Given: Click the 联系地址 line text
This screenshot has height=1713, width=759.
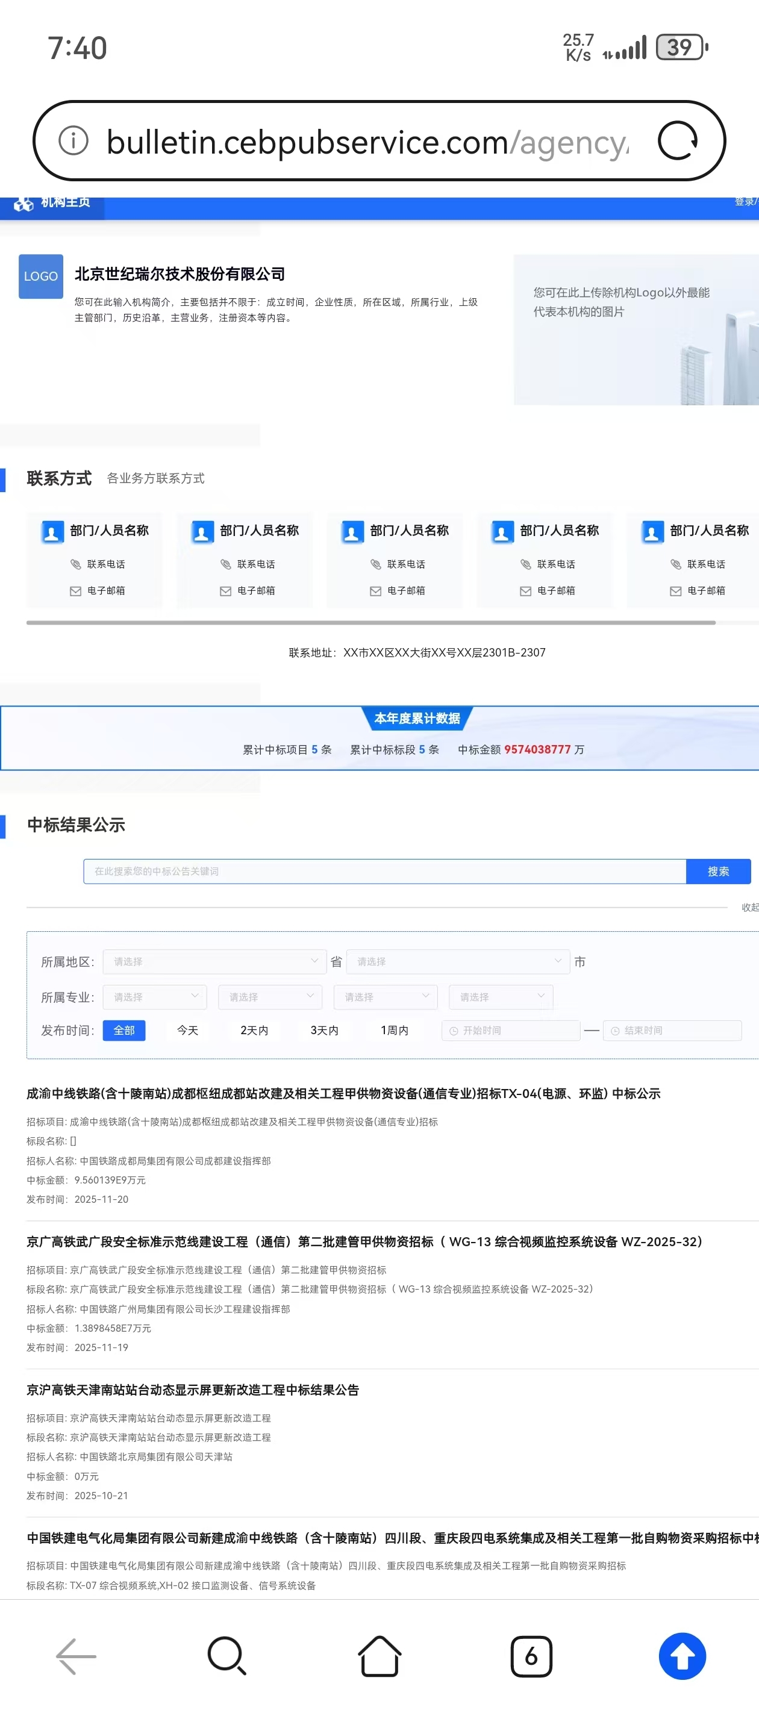Looking at the screenshot, I should pos(417,652).
